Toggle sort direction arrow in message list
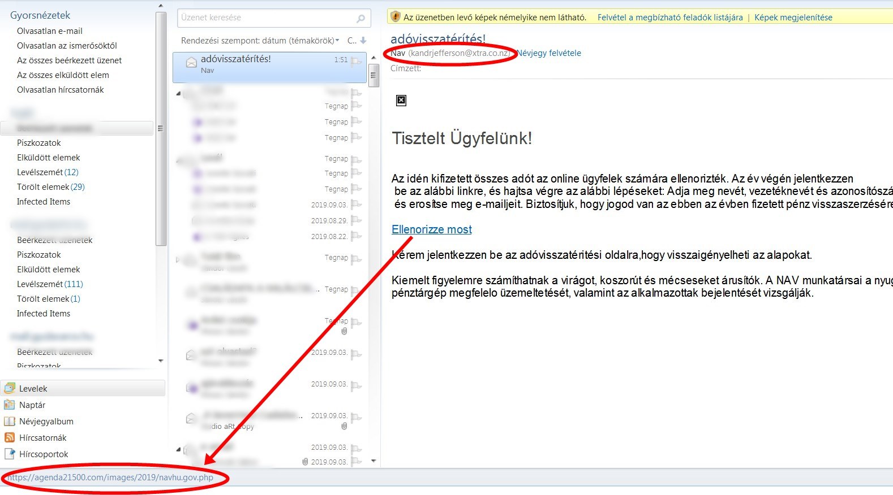 (x=363, y=41)
